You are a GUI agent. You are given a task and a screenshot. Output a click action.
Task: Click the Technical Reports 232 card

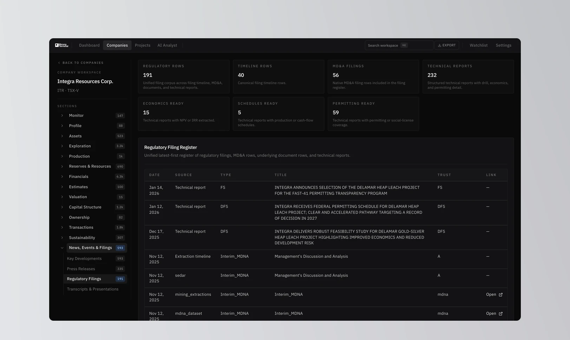pos(468,76)
